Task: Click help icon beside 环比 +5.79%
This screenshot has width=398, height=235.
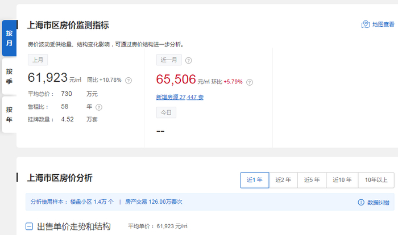Action: (250, 82)
